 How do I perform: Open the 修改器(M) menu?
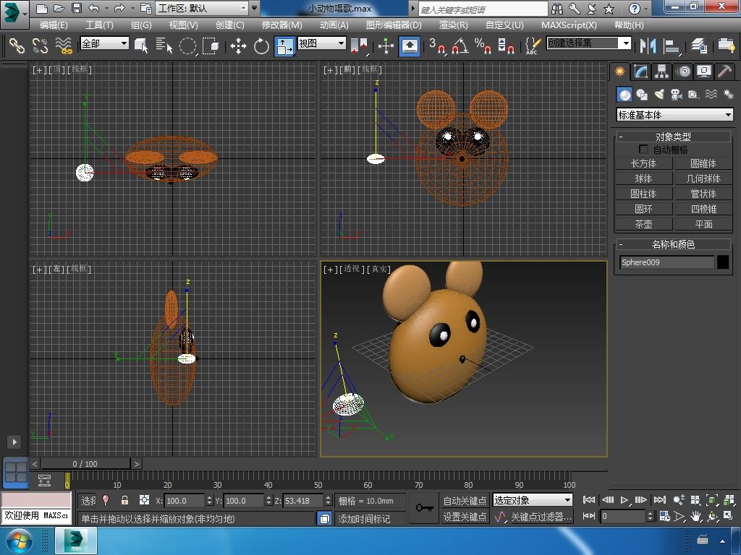click(281, 25)
